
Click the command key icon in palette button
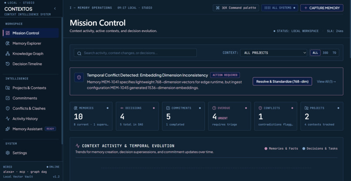tap(218, 8)
